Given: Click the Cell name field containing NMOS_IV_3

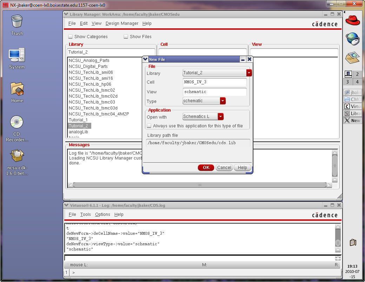Looking at the screenshot, I should [214, 82].
